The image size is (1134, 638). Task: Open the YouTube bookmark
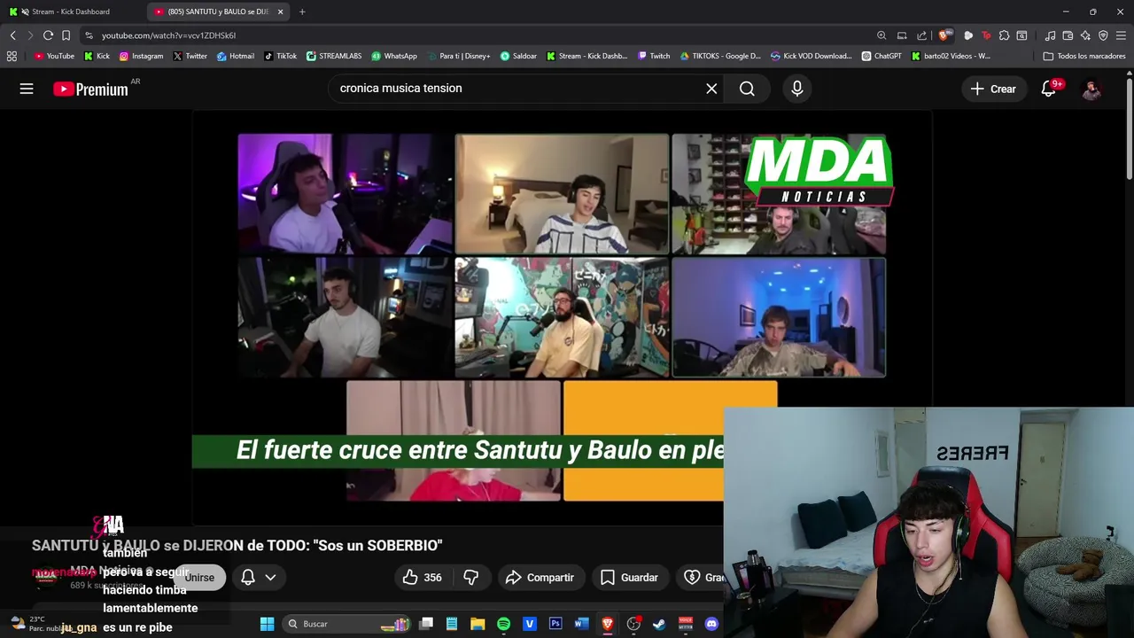54,56
